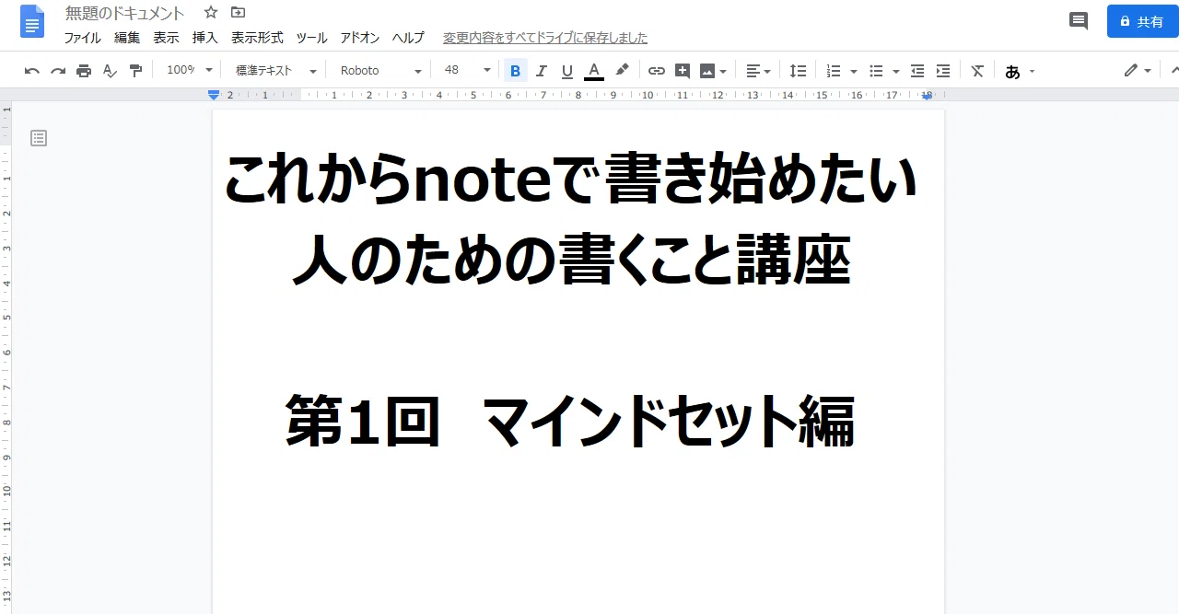Open the ヘルプ menu
The height and width of the screenshot is (614, 1179).
click(408, 38)
